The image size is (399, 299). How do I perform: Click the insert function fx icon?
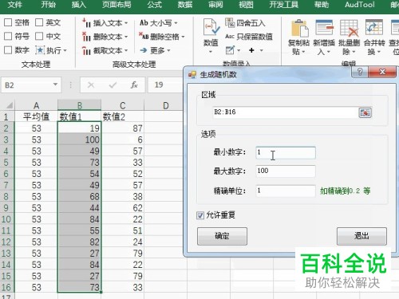(x=134, y=85)
